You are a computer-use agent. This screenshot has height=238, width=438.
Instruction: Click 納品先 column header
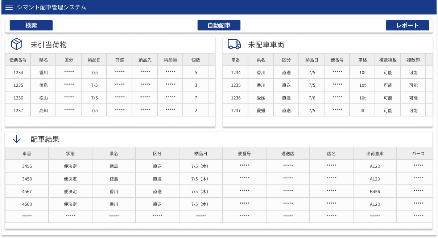click(145, 60)
